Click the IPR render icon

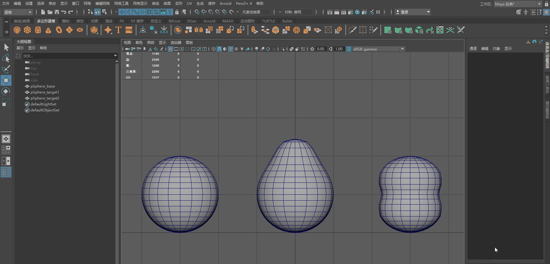pos(344,12)
